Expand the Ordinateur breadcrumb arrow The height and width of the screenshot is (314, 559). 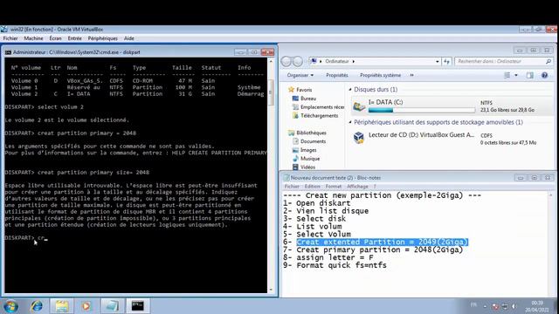point(353,61)
